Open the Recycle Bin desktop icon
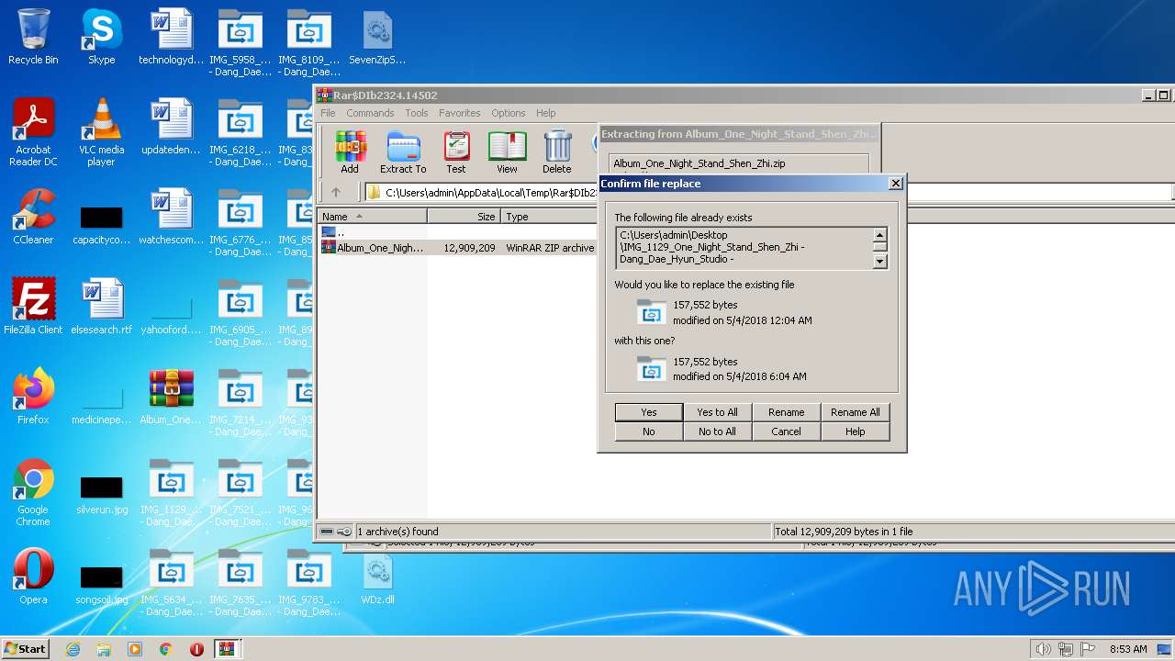The width and height of the screenshot is (1175, 661). (x=33, y=38)
